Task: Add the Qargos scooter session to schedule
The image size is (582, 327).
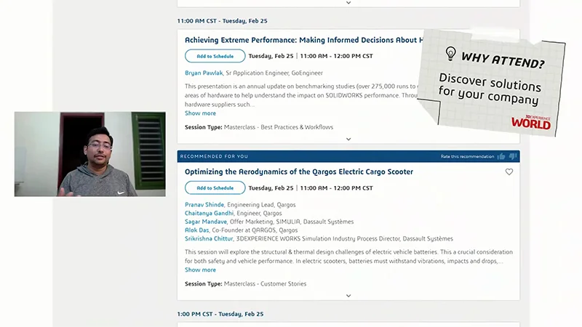Action: 215,188
